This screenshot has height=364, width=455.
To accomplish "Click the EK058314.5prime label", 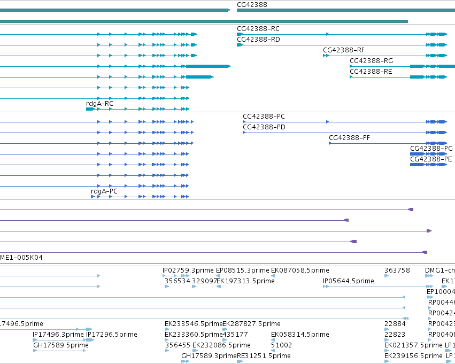I will tap(300, 335).
